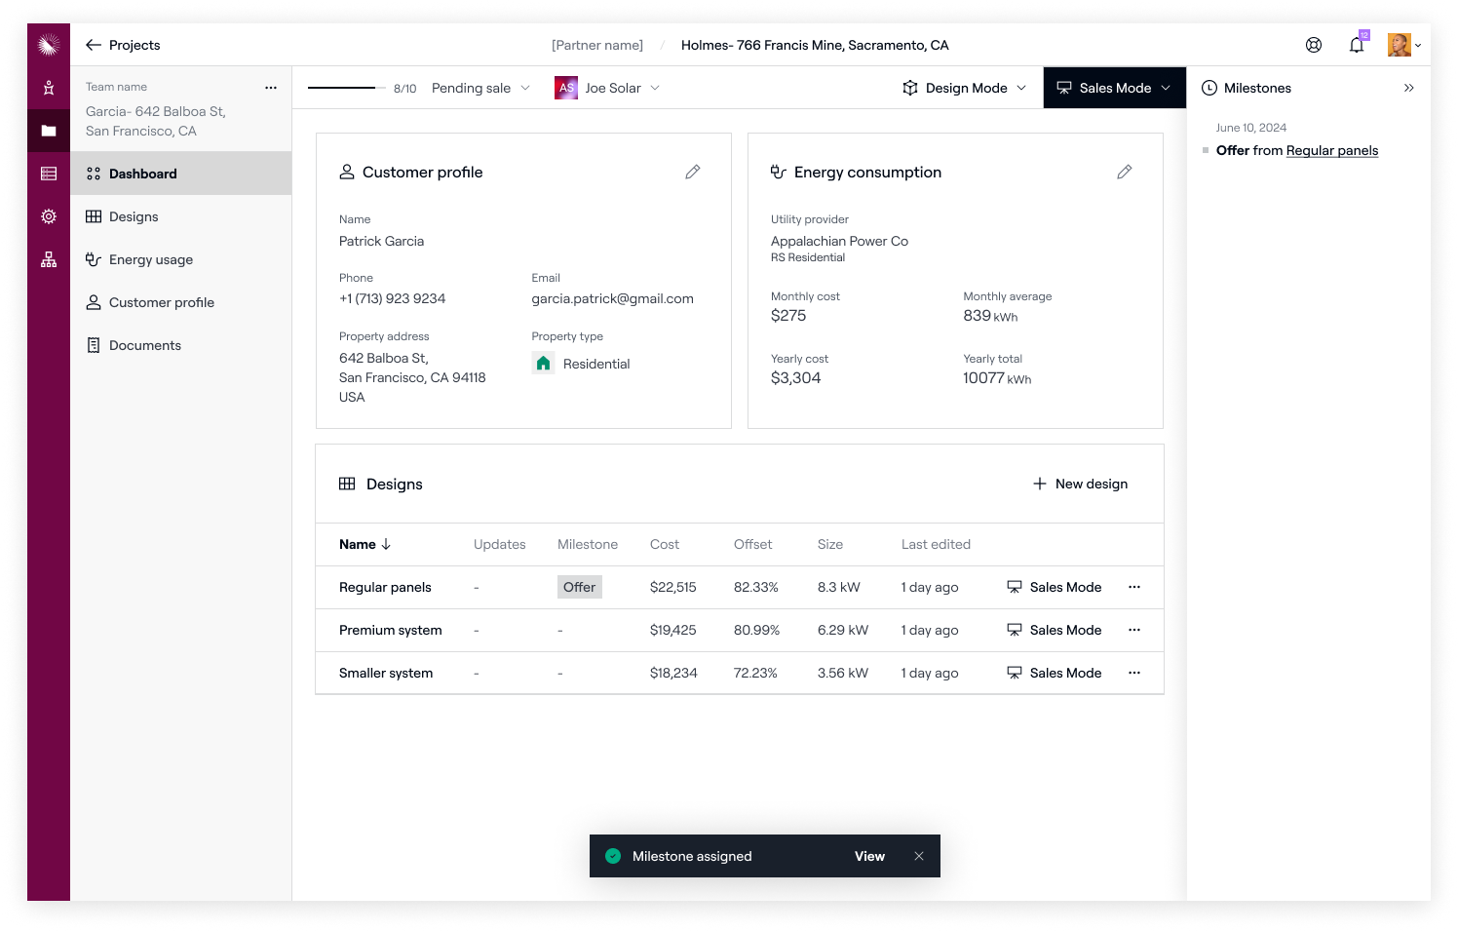Go to Documents in sidebar

coord(144,345)
